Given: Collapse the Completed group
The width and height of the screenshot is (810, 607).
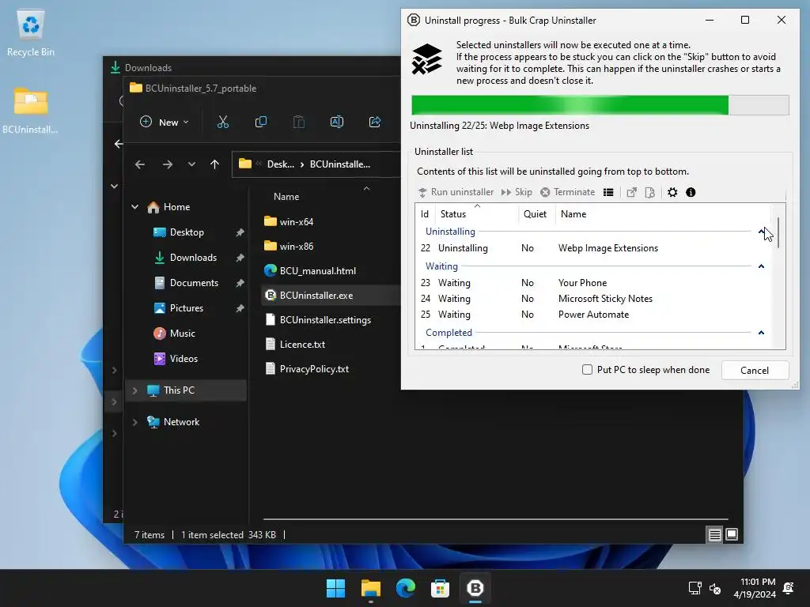Looking at the screenshot, I should pos(761,333).
